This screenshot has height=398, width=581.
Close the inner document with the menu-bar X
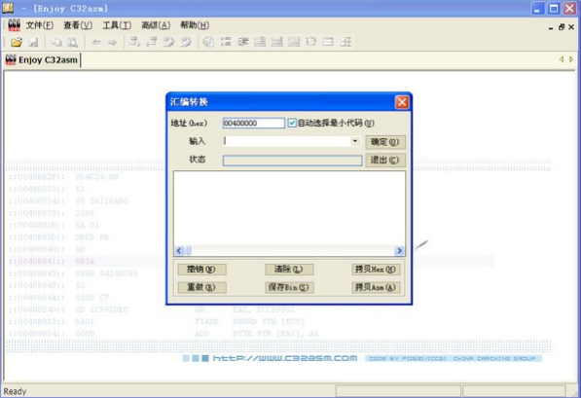click(x=571, y=27)
